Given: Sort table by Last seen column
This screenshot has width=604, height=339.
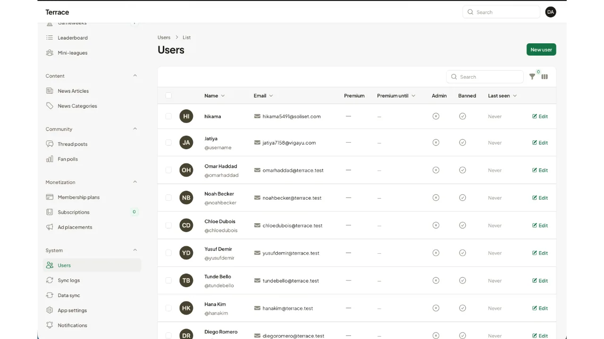Looking at the screenshot, I should click(x=503, y=96).
